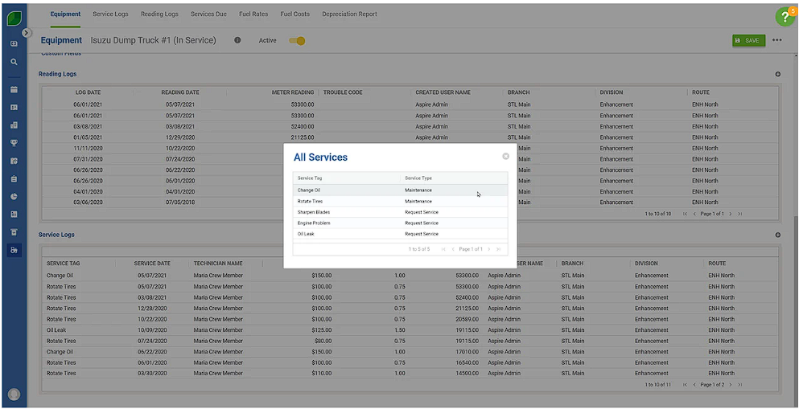Open the user avatar in sidebar
The height and width of the screenshot is (409, 803).
tap(14, 395)
